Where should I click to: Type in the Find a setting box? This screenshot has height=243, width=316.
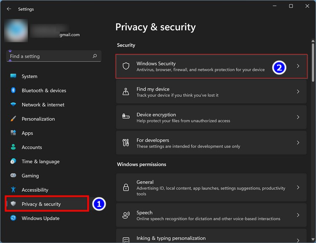pos(48,56)
